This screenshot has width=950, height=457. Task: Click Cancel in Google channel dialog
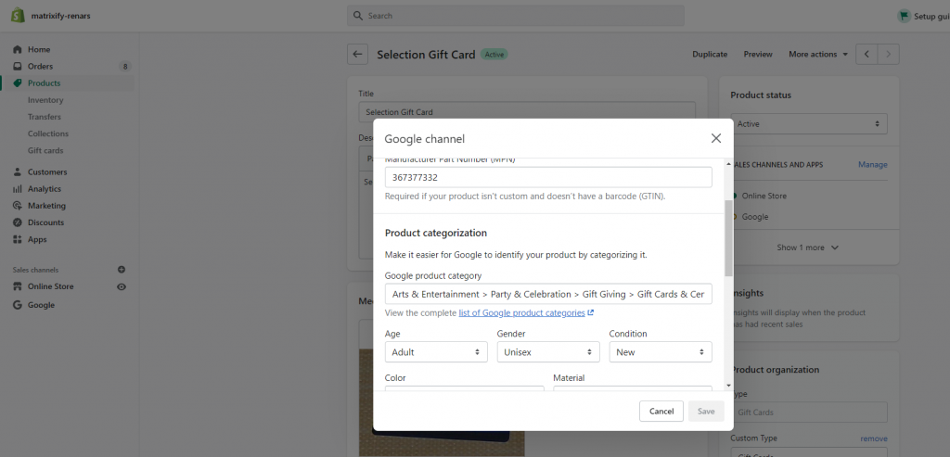661,411
